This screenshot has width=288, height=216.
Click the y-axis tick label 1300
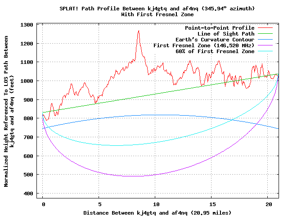(x=27, y=25)
